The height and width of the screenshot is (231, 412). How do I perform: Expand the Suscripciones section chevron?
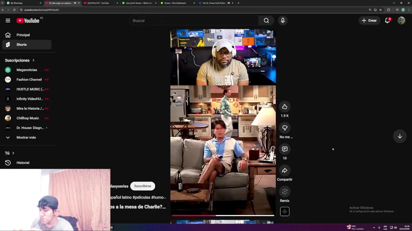[x=33, y=60]
